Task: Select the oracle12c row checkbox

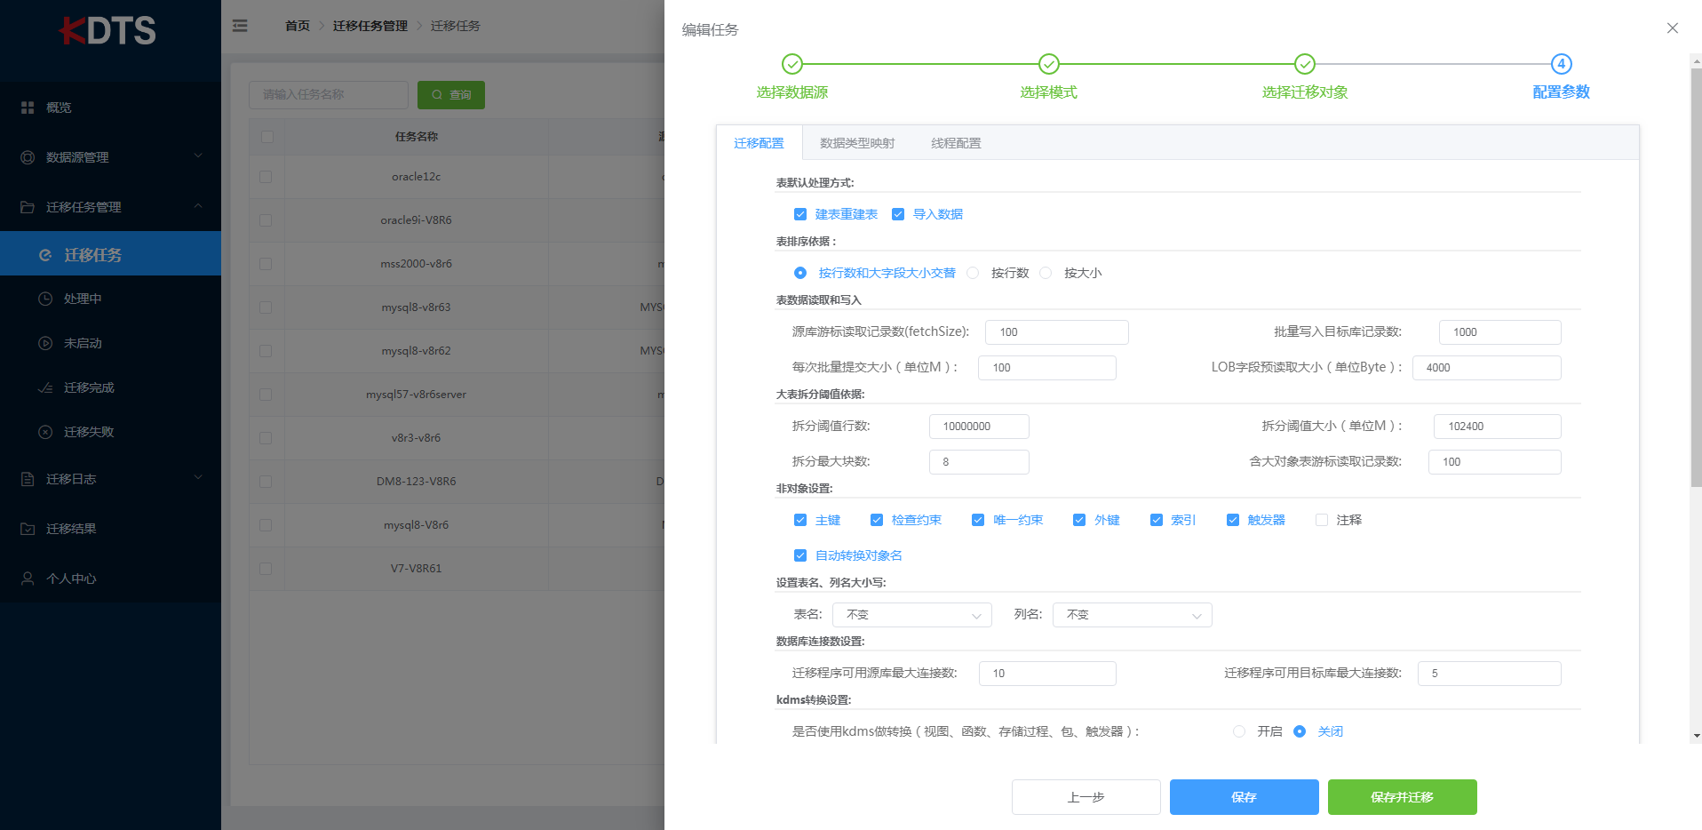Action: point(266,177)
